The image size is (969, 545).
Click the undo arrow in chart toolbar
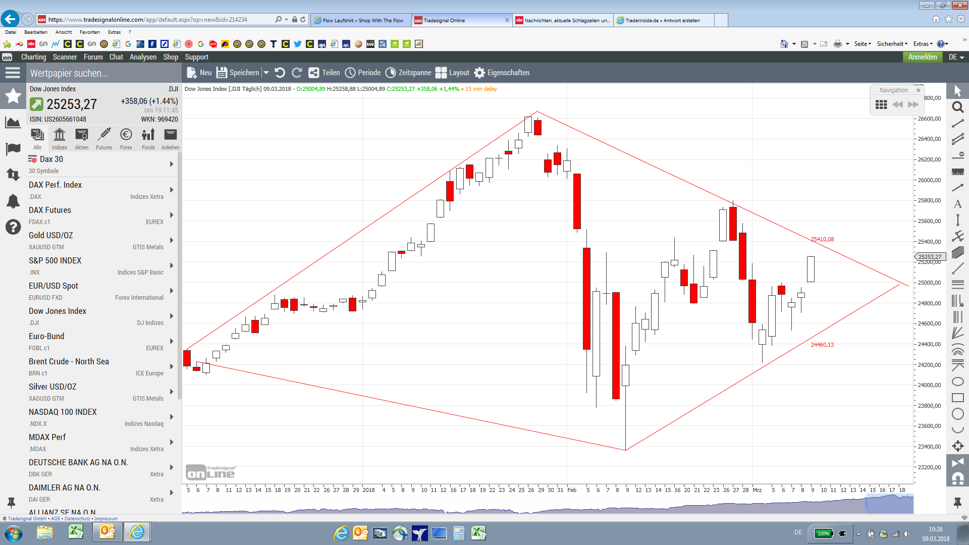[x=280, y=73]
